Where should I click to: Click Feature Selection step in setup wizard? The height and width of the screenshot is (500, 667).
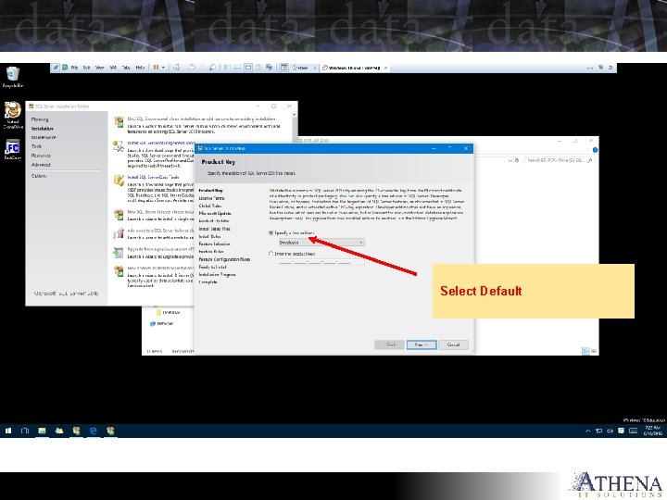coord(214,244)
